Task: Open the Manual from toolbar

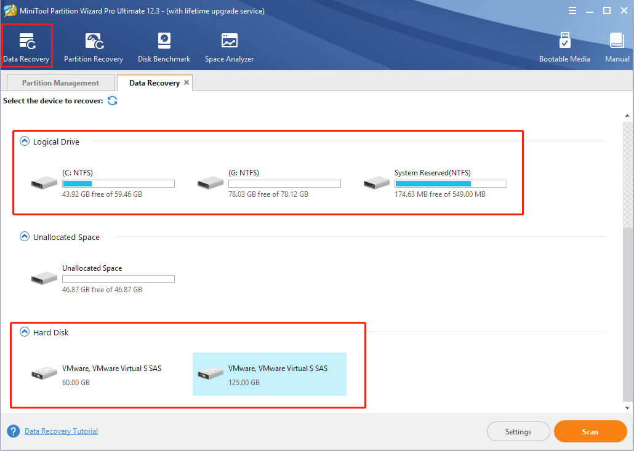Action: (x=617, y=48)
